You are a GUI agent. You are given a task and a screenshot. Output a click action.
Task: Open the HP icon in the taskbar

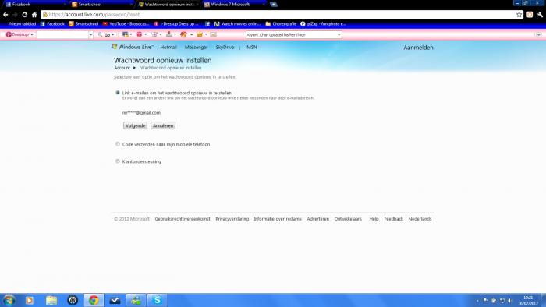(73, 300)
